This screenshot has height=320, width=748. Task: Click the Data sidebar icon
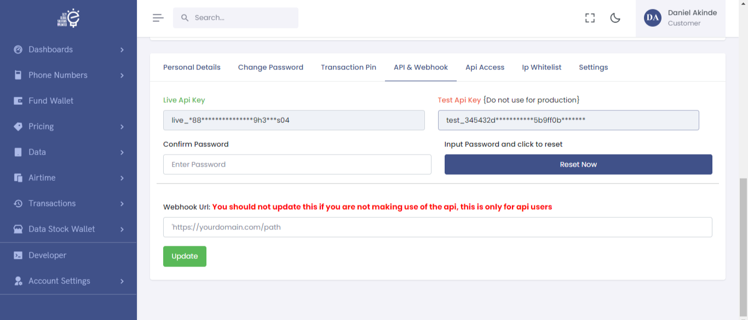click(18, 152)
